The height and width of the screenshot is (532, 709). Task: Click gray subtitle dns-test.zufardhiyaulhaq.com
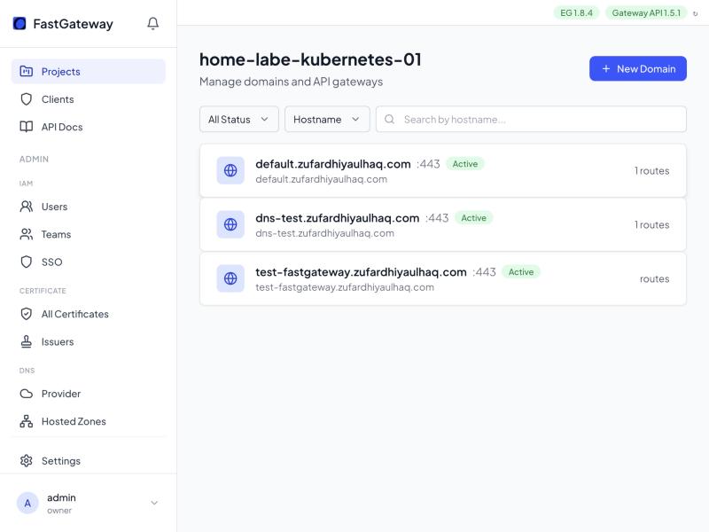[x=324, y=233]
